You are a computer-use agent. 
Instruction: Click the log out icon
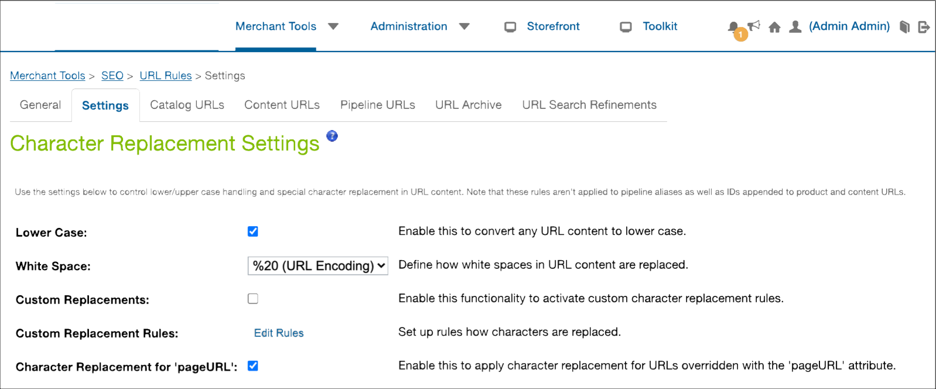923,27
